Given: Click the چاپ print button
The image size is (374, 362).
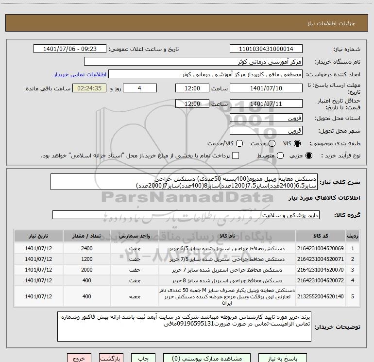Looking at the screenshot, I should click(143, 358).
